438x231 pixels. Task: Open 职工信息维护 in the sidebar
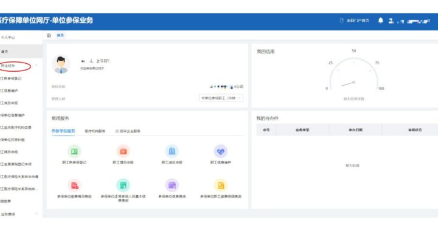pos(9,91)
